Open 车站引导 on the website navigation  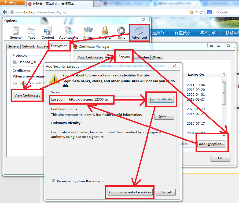[208, 33]
